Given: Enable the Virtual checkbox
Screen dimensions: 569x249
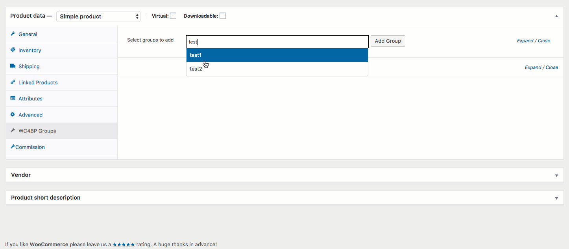Looking at the screenshot, I should click(x=173, y=16).
